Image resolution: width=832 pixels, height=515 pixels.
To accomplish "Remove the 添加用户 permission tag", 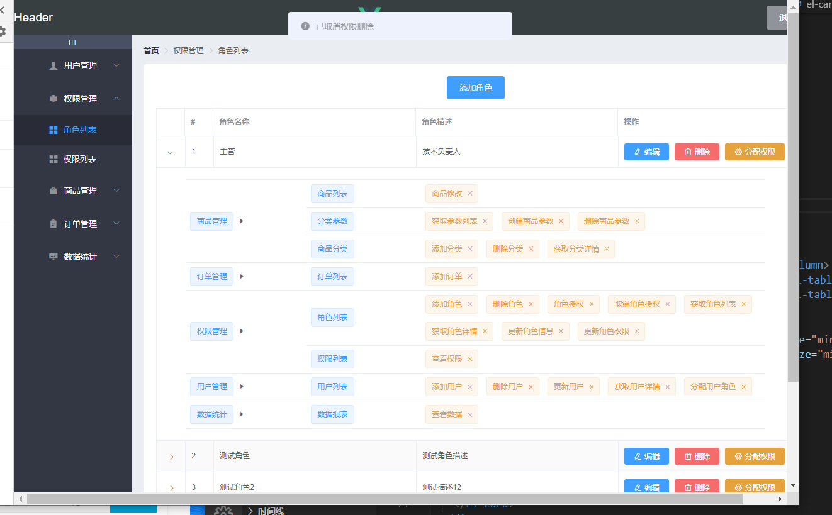I will [469, 387].
